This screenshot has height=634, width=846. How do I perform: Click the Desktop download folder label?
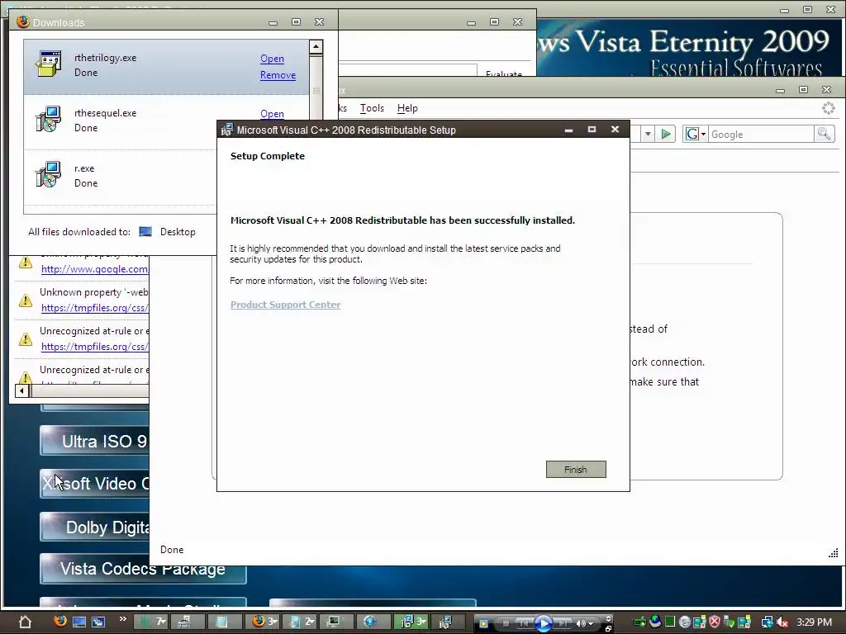(178, 232)
